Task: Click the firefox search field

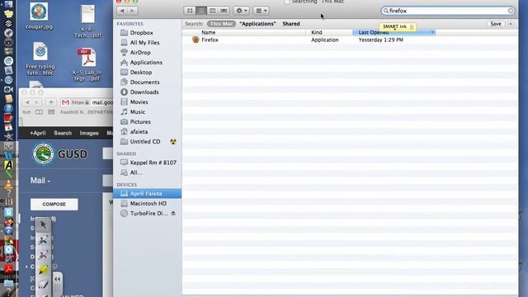Action: (x=447, y=11)
